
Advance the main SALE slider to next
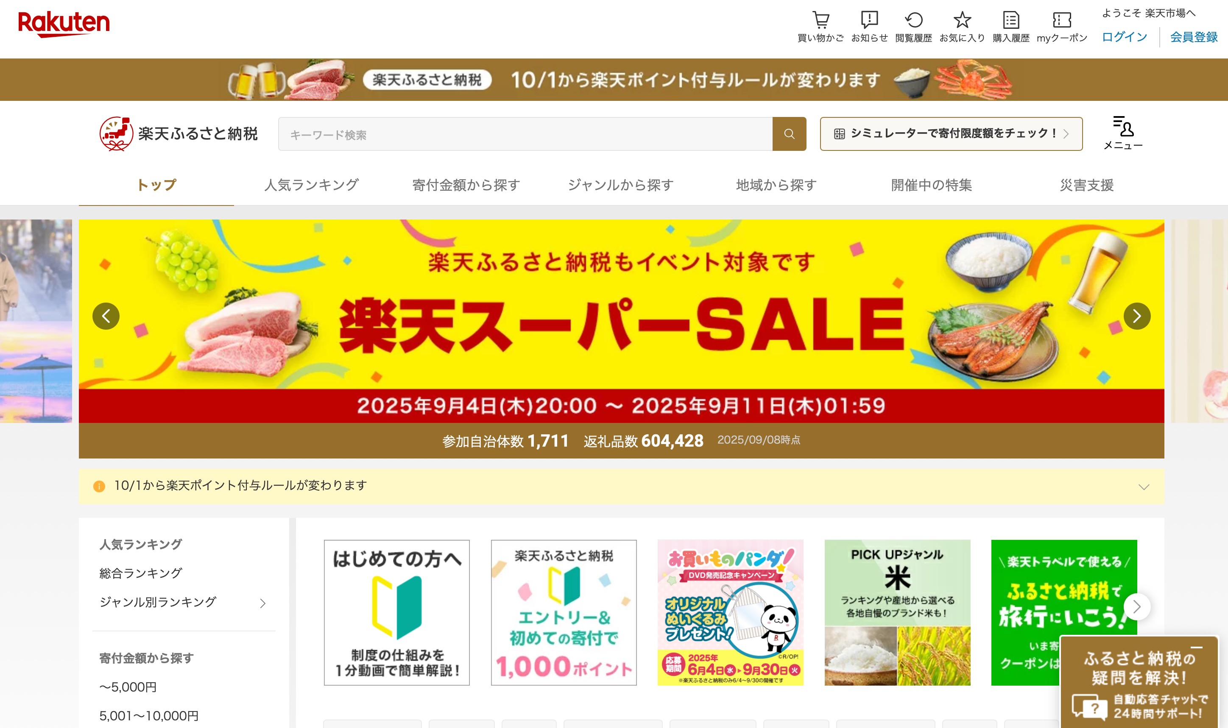coord(1136,316)
